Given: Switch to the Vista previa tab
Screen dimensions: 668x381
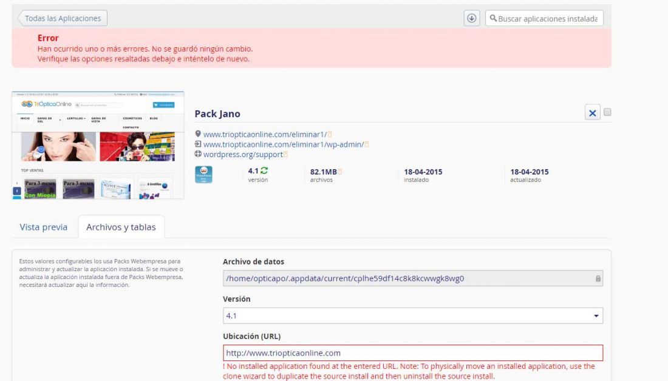Looking at the screenshot, I should pyautogui.click(x=44, y=228).
